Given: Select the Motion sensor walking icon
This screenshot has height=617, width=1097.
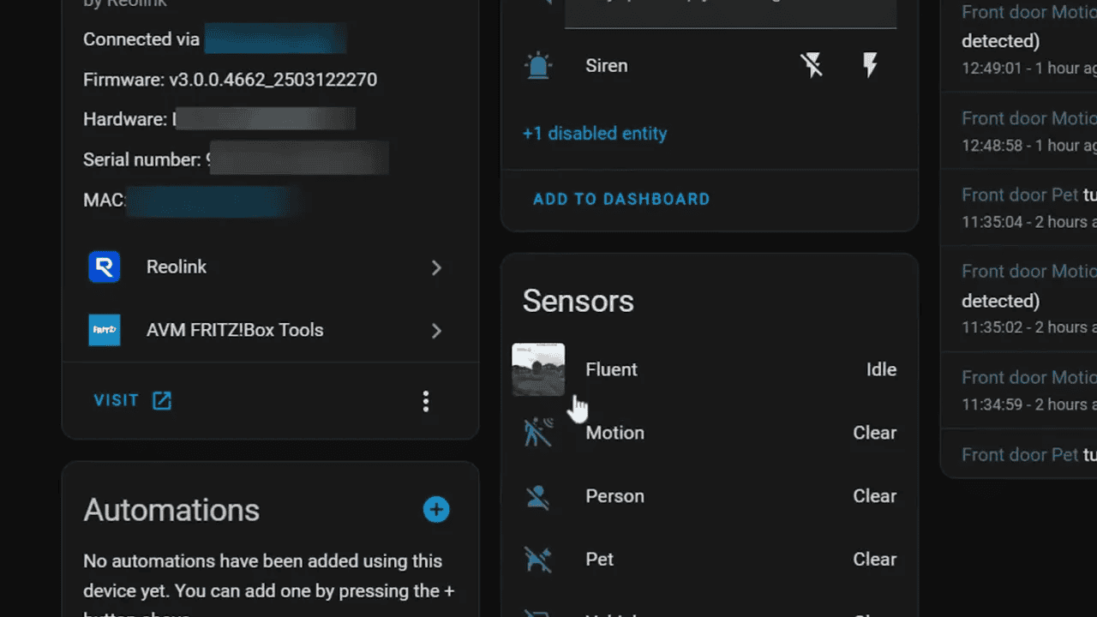Looking at the screenshot, I should coord(538,432).
